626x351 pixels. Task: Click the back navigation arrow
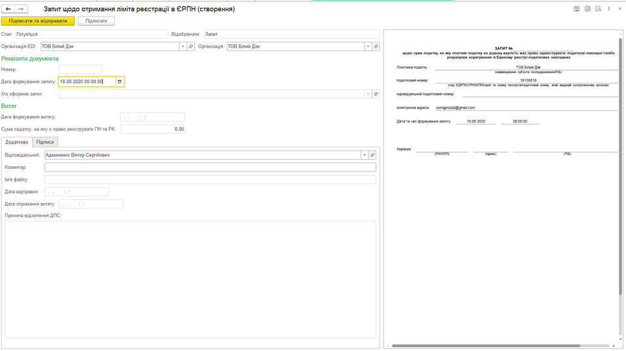[x=9, y=9]
